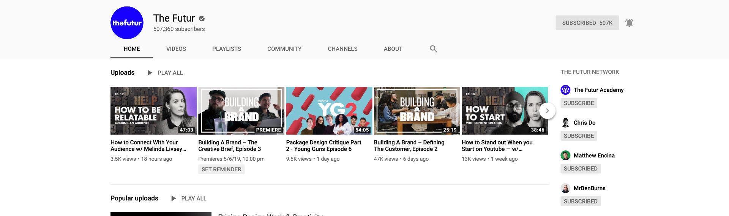Open title How to Connect With Your Audience
Image resolution: width=729 pixels, height=216 pixels.
148,146
